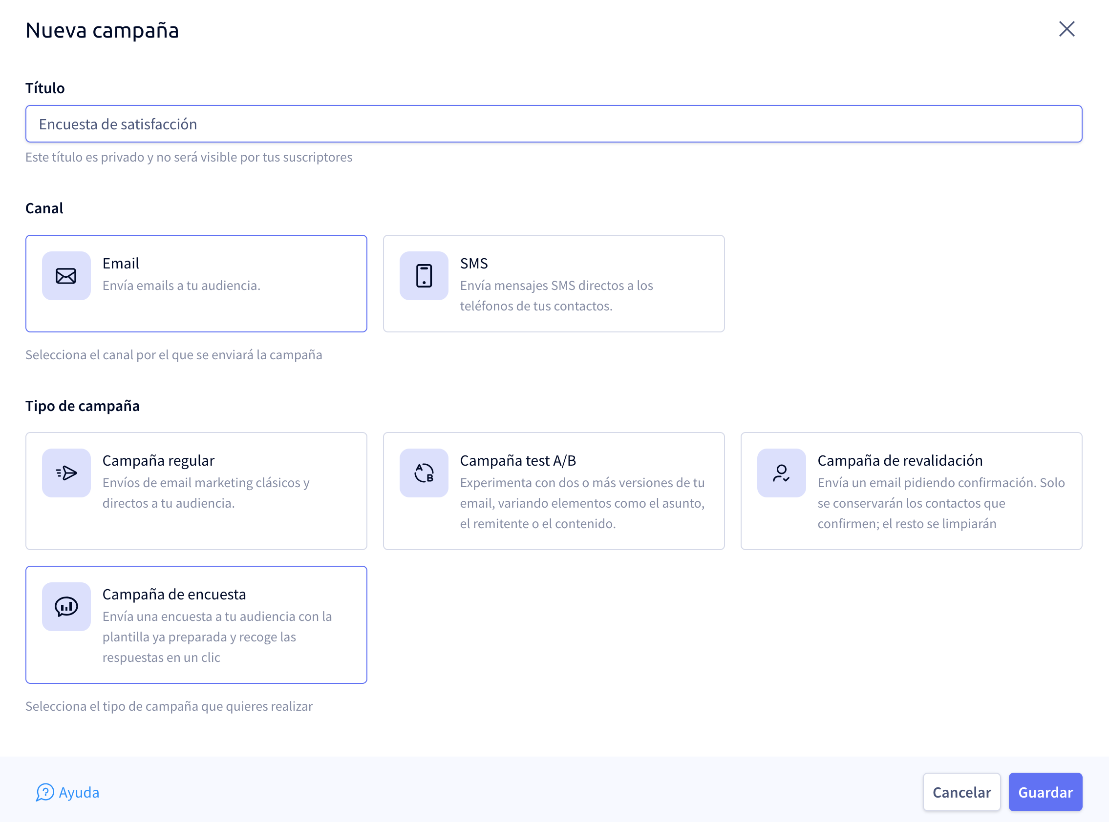The image size is (1109, 822).
Task: Select the SMS phone icon
Action: [424, 276]
